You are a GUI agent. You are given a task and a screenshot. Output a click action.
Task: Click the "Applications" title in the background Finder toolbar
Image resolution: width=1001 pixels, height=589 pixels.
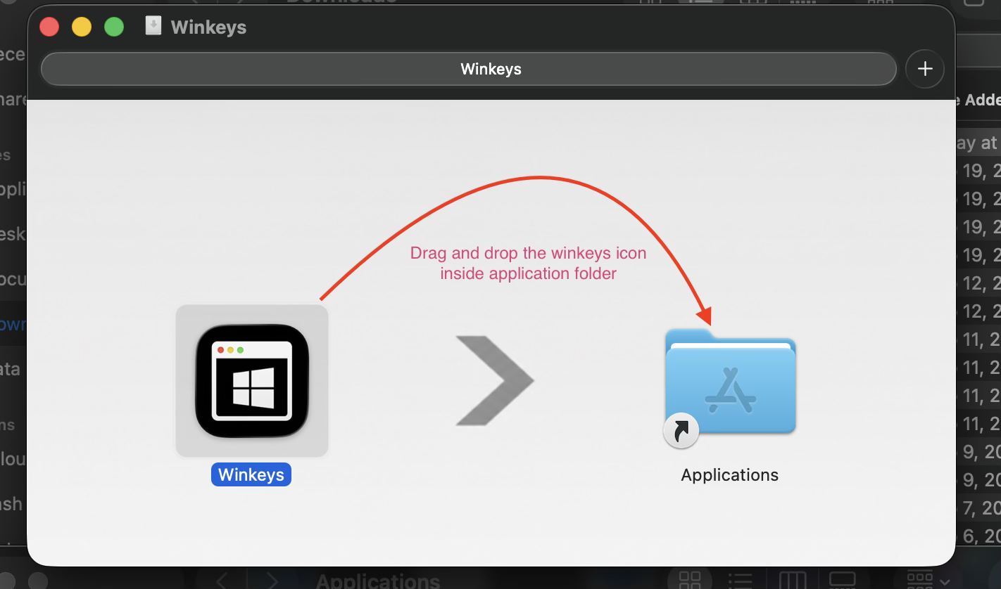pos(378,581)
